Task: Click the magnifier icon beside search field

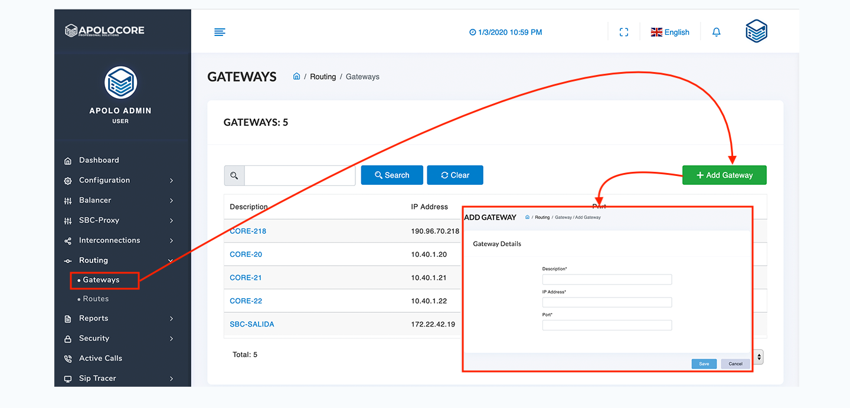Action: (234, 175)
